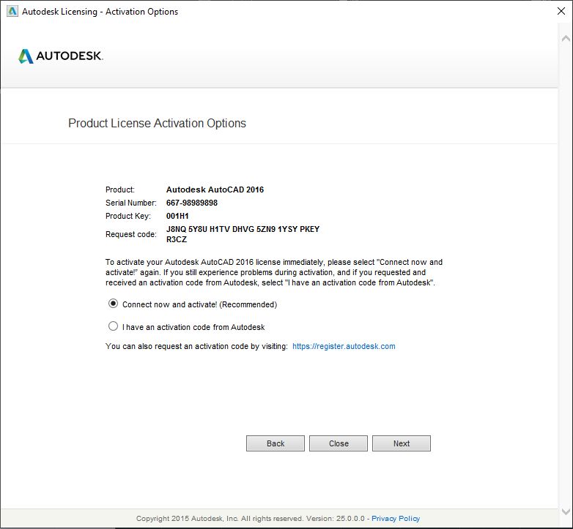Click the scrollbar down arrow

tap(566, 511)
